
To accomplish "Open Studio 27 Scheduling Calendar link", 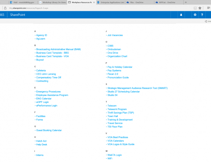I will 123,92.
